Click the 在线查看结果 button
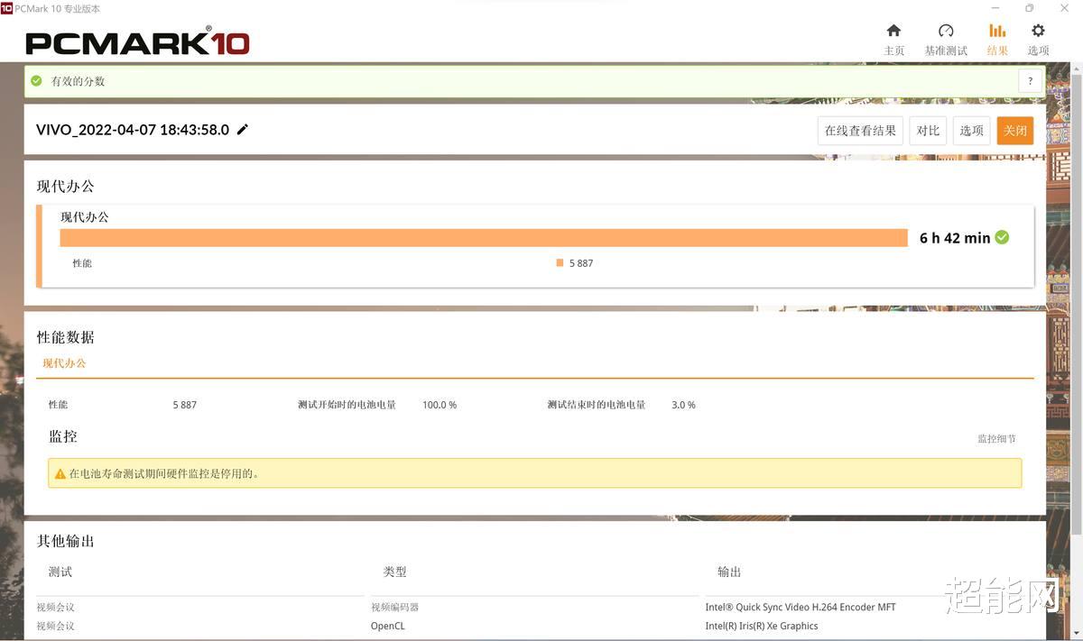Image resolution: width=1083 pixels, height=641 pixels. tap(859, 130)
